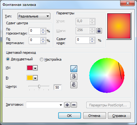Decrease vertical center offset with down arrow
137x125 pixels.
point(43,42)
